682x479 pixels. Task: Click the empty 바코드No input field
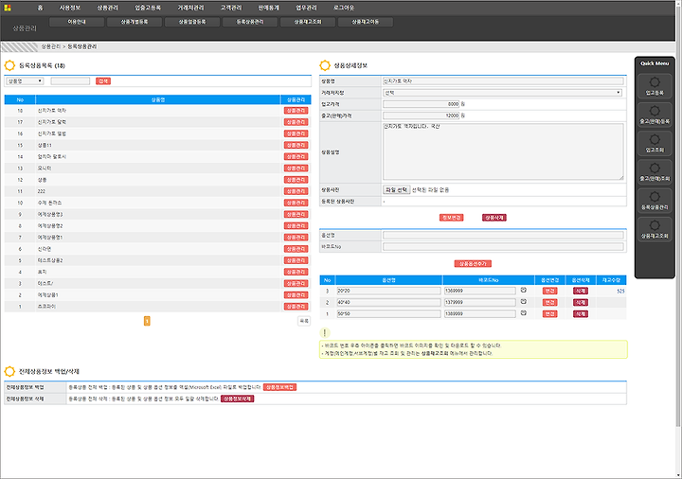[x=503, y=246]
